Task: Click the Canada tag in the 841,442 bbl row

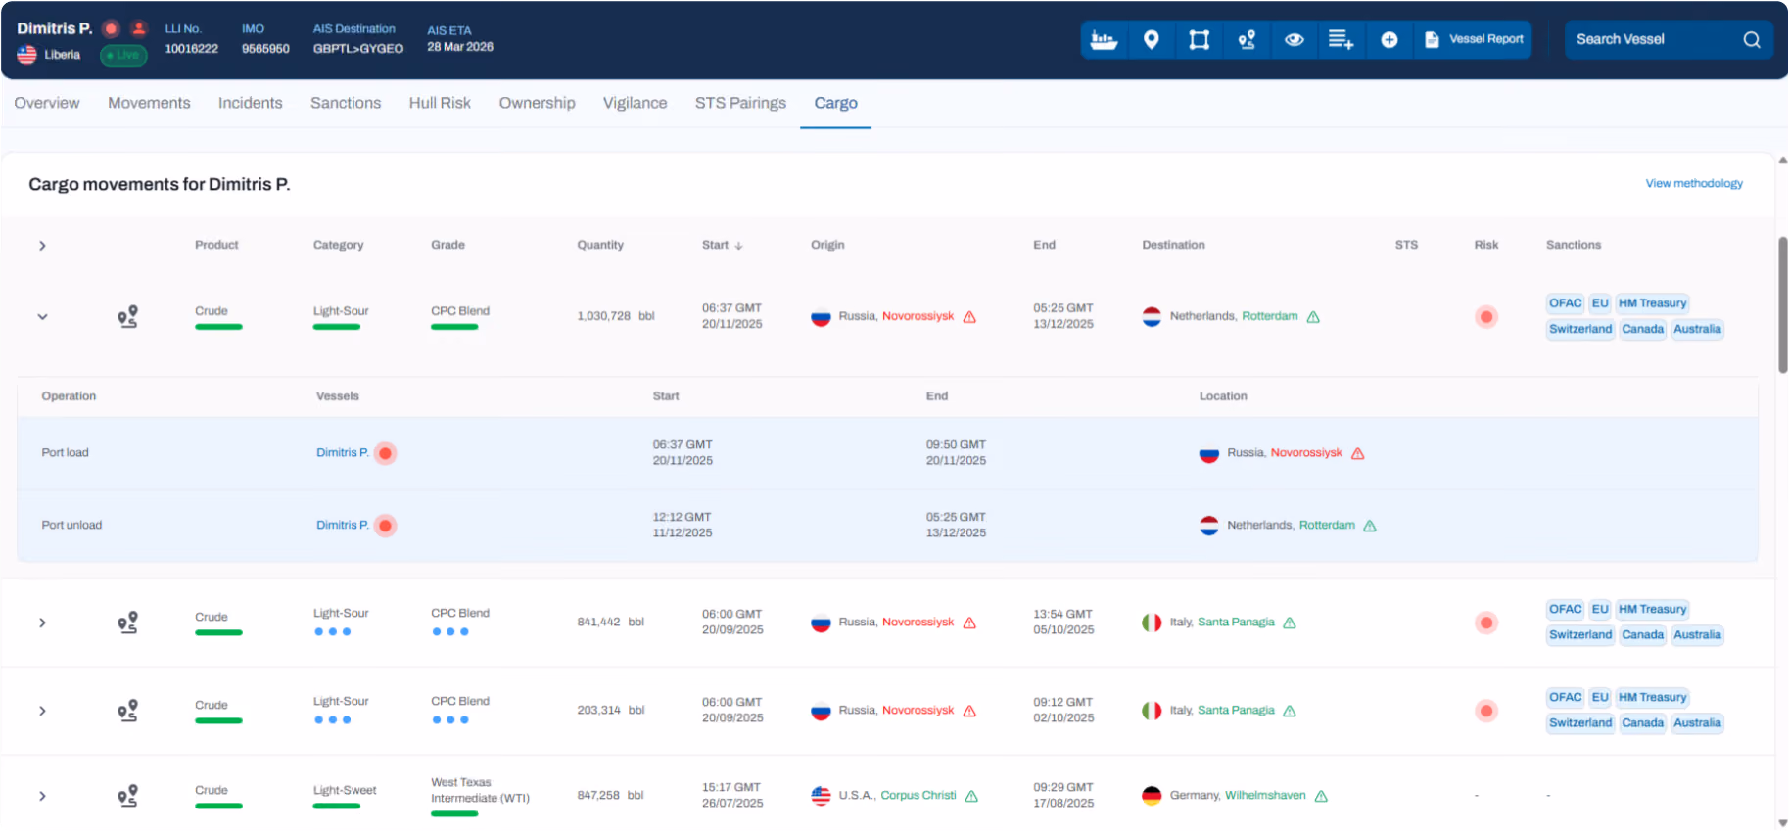Action: [x=1642, y=635]
